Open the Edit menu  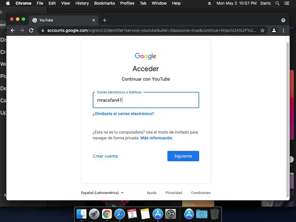point(52,3)
